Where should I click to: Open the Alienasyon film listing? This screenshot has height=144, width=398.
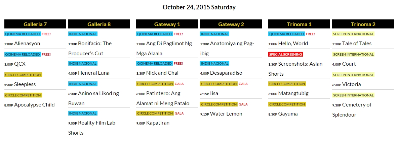coord(27,44)
